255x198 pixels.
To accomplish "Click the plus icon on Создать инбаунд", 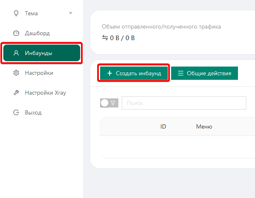I will coord(110,73).
